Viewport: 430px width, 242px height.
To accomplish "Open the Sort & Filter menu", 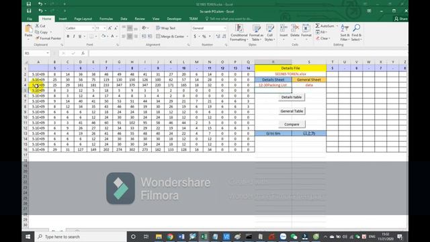I will coord(344,33).
